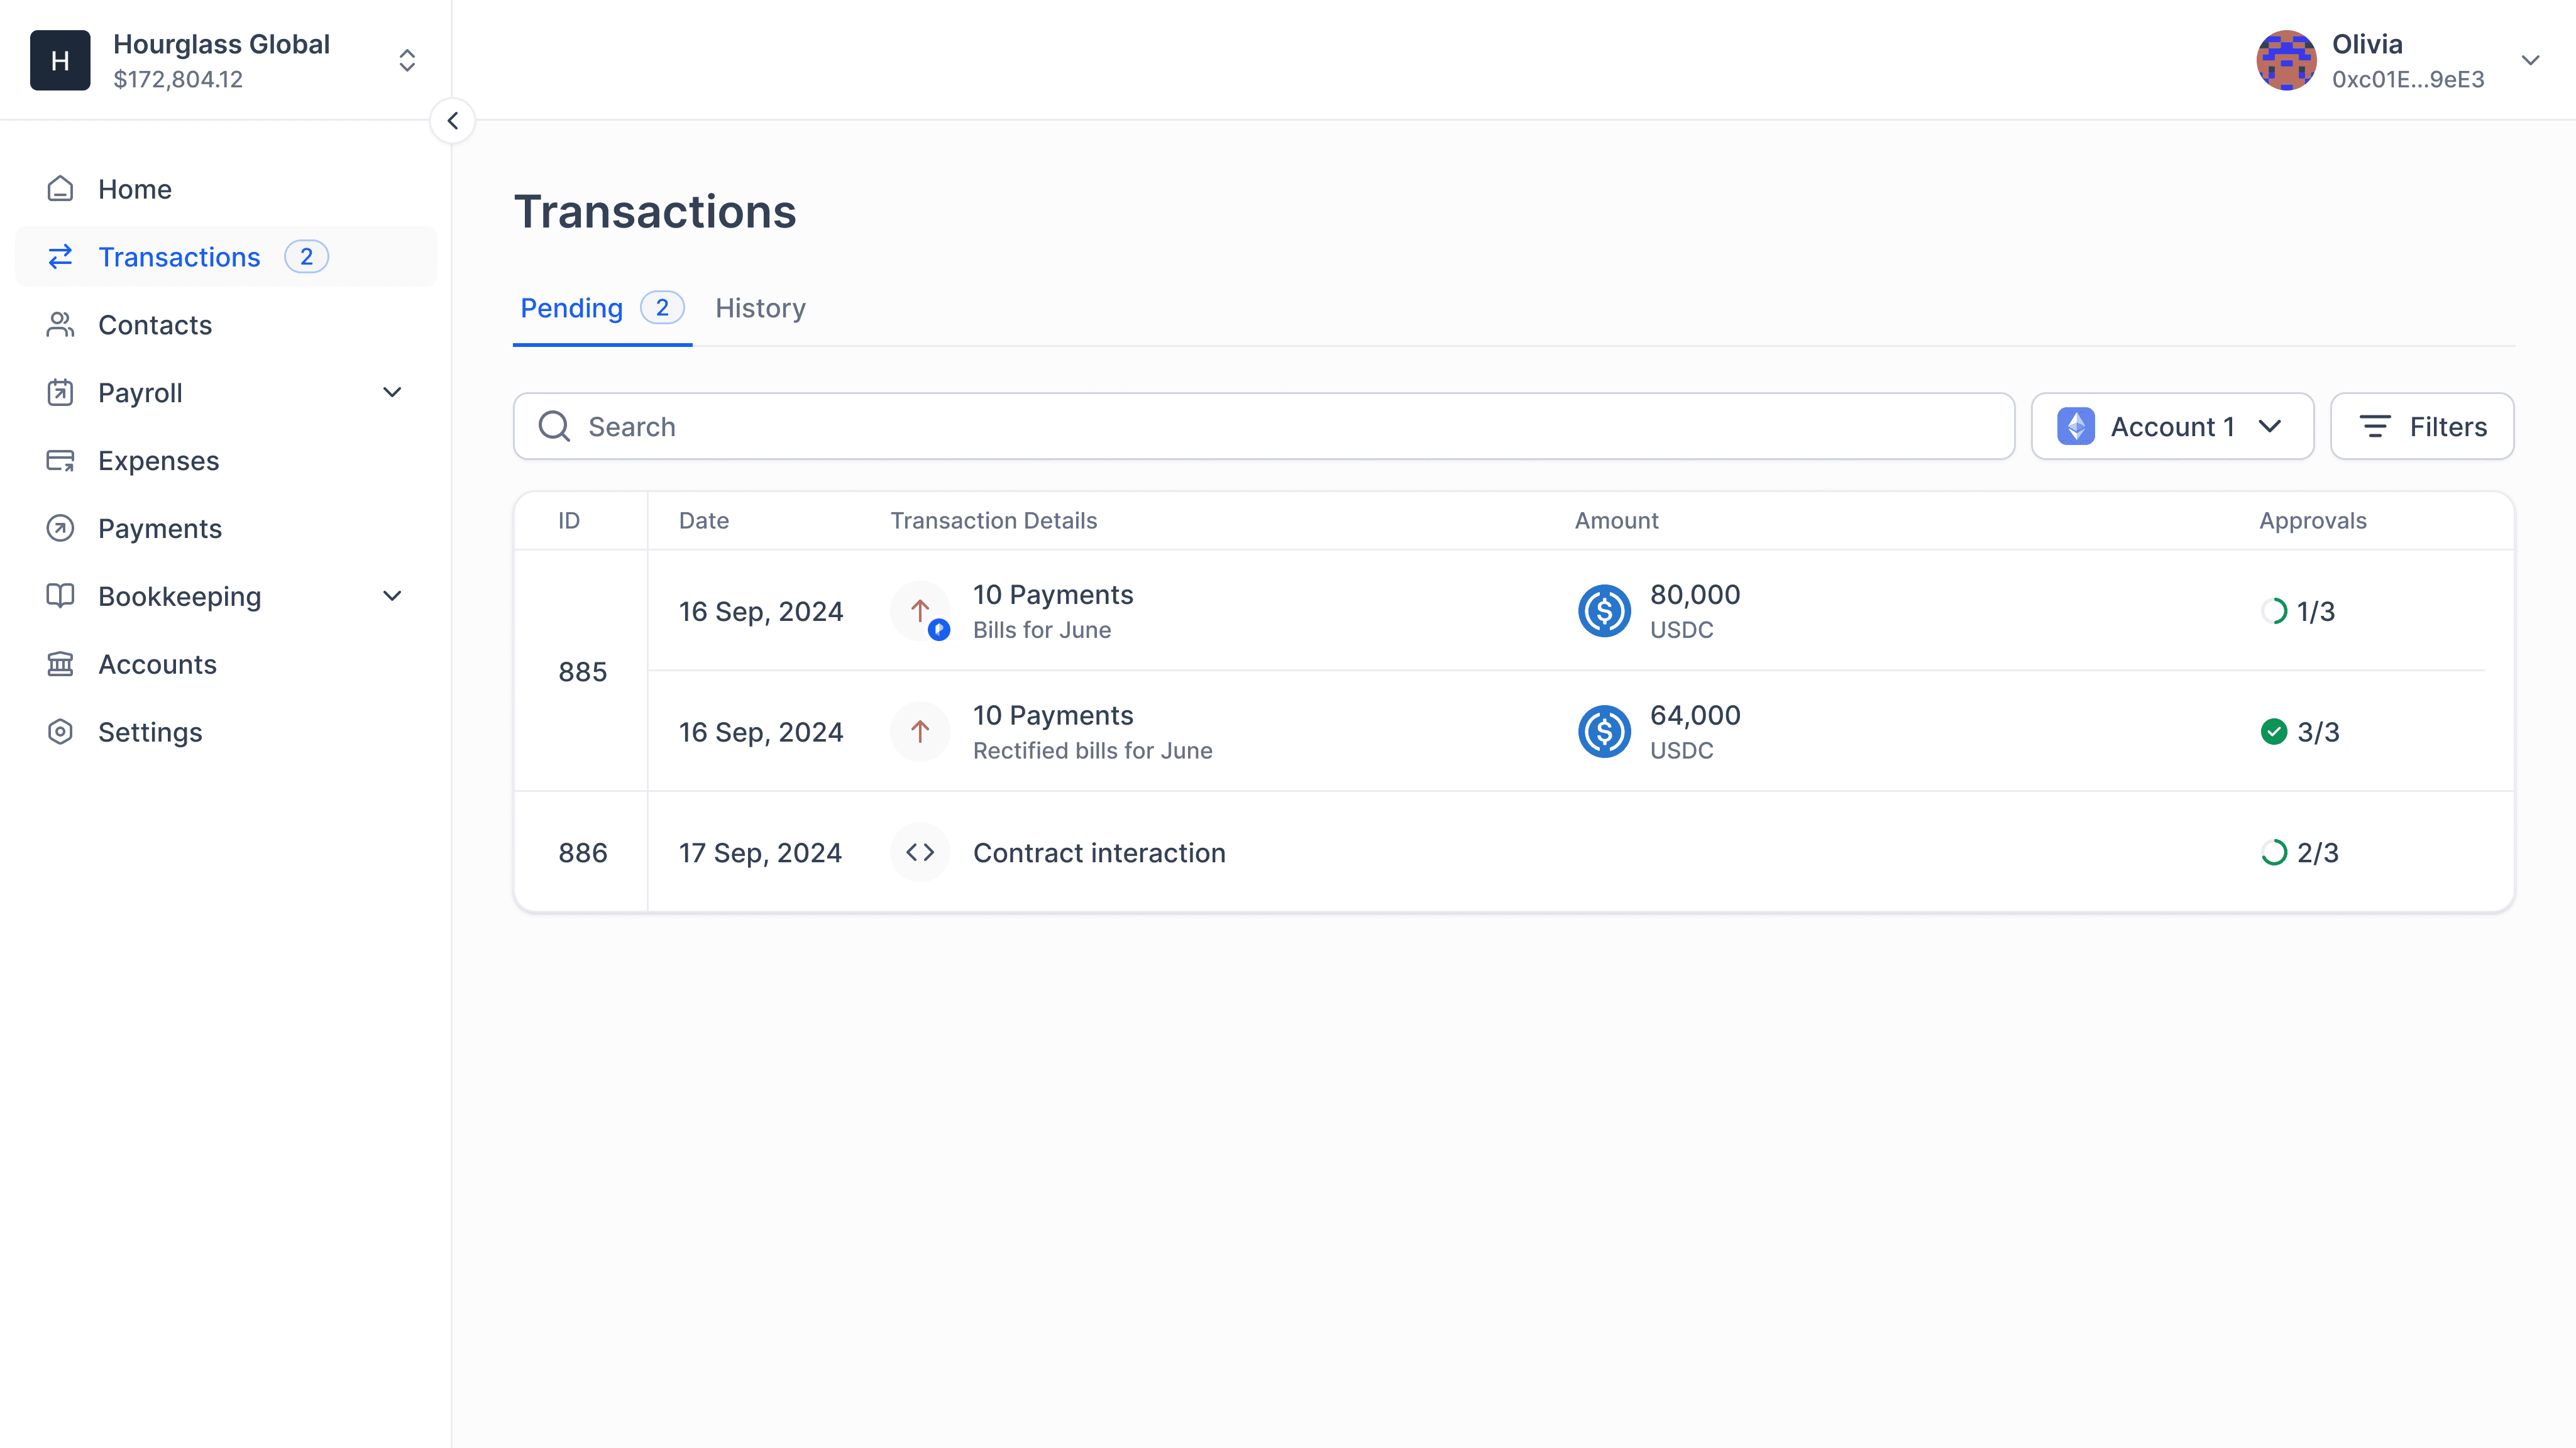Open the Account 1 dropdown
Viewport: 2576px width, 1448px height.
pyautogui.click(x=2171, y=426)
